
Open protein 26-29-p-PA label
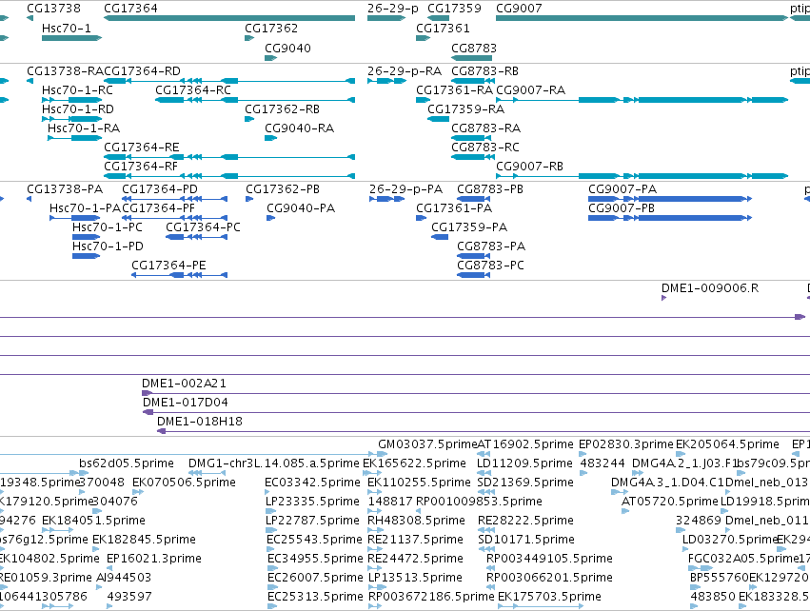point(405,189)
